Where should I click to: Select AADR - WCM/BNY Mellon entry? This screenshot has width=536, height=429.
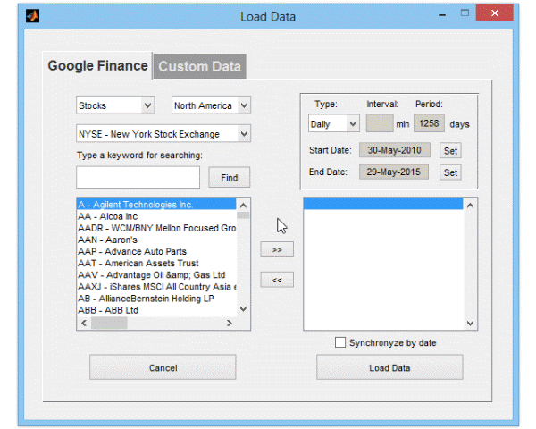156,228
